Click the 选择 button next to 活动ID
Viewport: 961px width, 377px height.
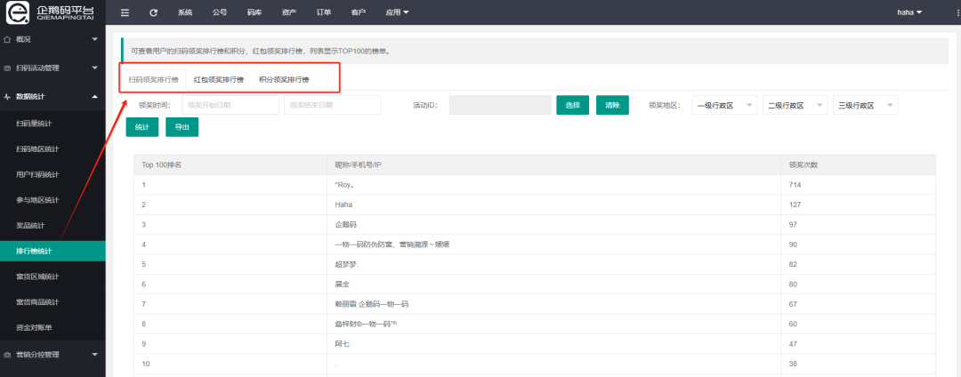[x=572, y=105]
